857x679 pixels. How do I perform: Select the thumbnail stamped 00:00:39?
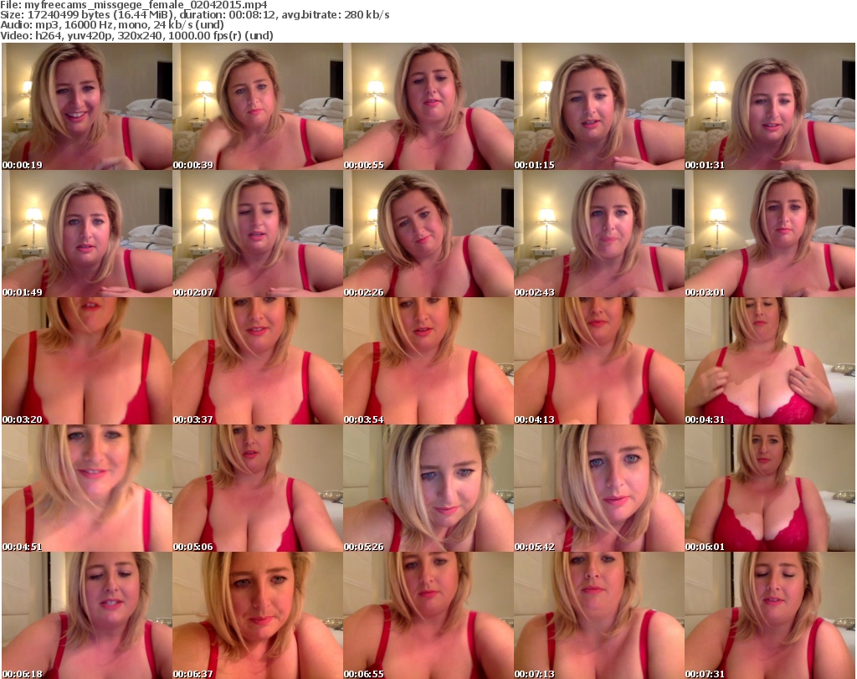tap(258, 106)
